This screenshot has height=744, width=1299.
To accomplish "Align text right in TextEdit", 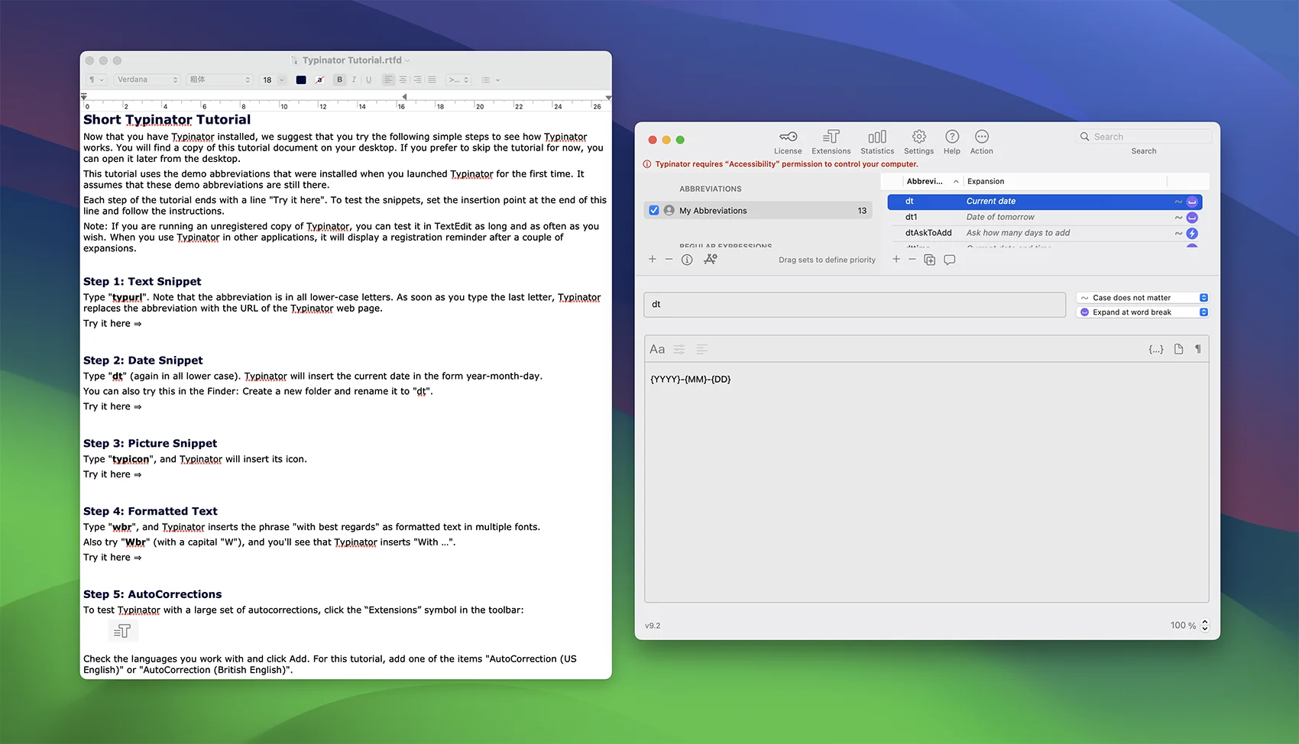I will [417, 79].
